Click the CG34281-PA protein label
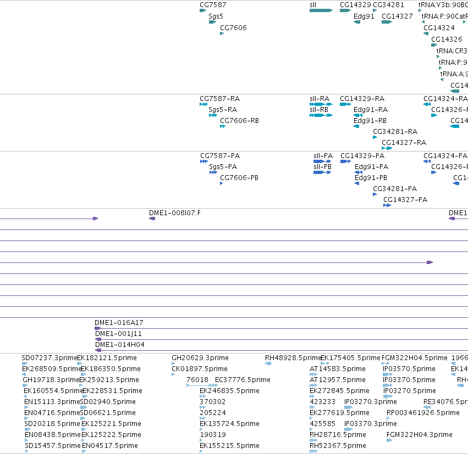The height and width of the screenshot is (454, 468). point(395,189)
